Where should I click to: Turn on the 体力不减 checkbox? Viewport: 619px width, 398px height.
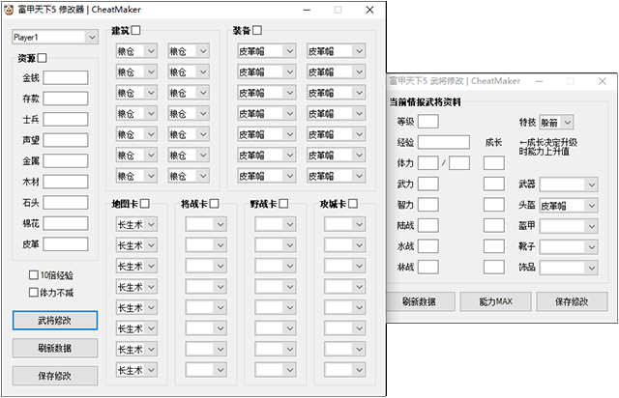point(34,293)
